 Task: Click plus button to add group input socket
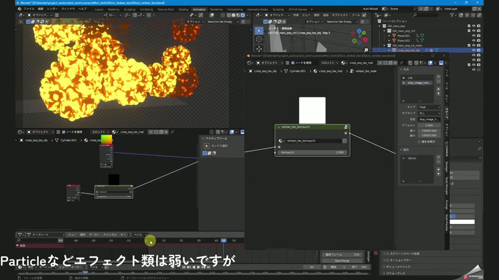[x=439, y=77]
